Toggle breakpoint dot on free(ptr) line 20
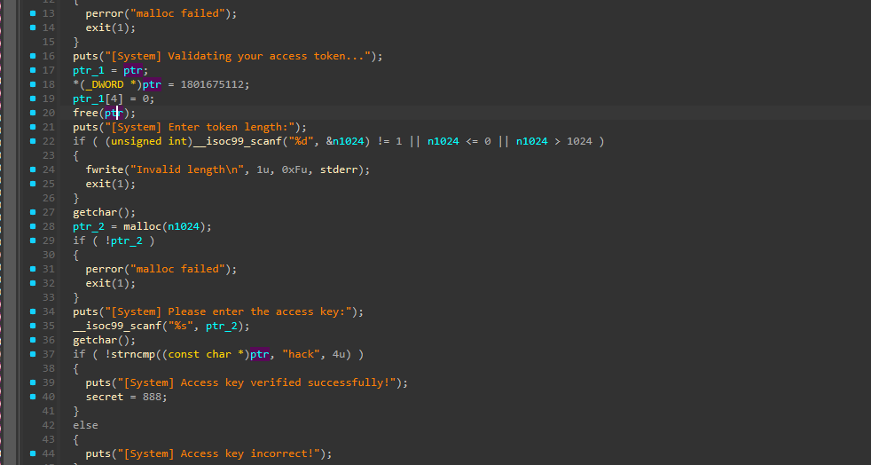 point(34,113)
